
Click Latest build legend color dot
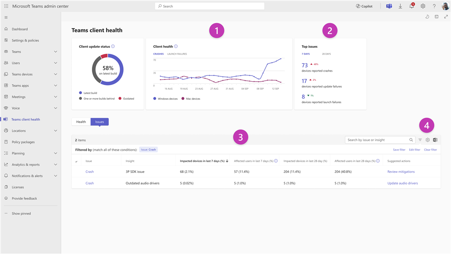tap(81, 93)
